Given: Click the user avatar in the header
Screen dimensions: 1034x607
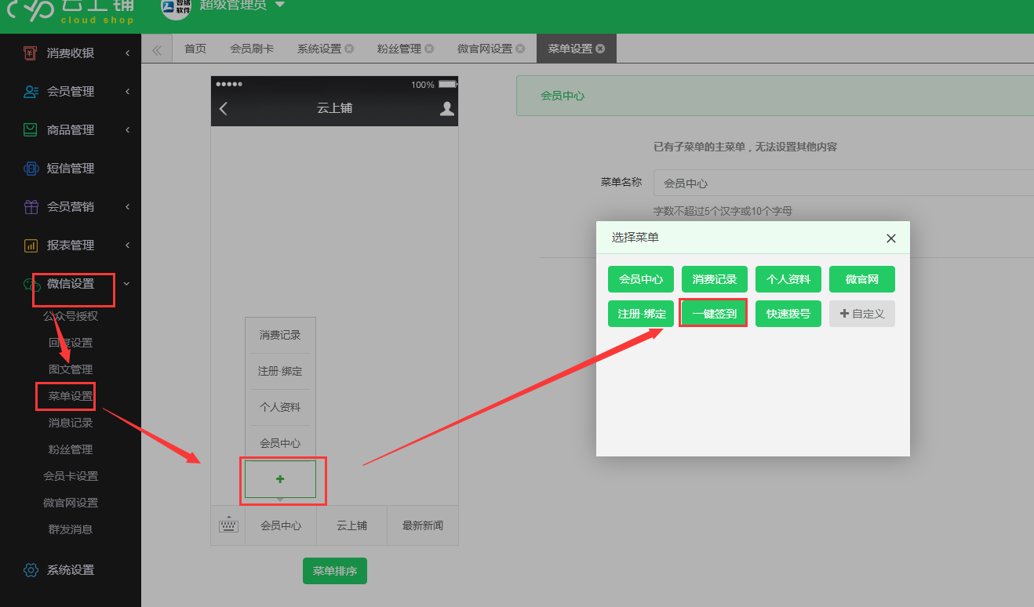Looking at the screenshot, I should coord(176,7).
